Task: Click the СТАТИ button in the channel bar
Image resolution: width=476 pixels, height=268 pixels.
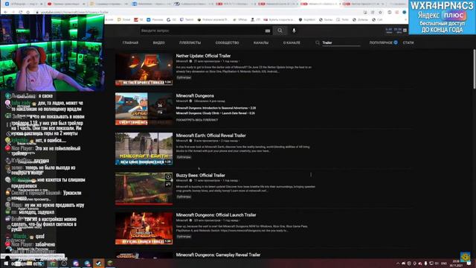Action: [x=408, y=43]
